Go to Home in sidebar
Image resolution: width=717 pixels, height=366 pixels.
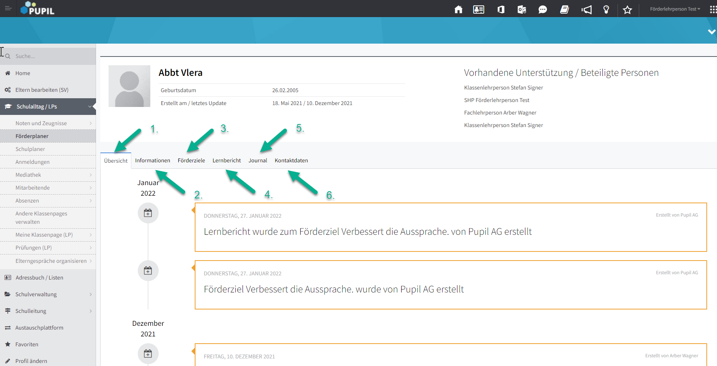[48, 73]
